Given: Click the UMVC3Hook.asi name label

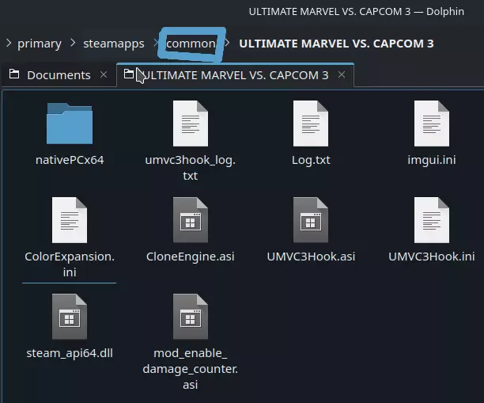Looking at the screenshot, I should point(311,257).
